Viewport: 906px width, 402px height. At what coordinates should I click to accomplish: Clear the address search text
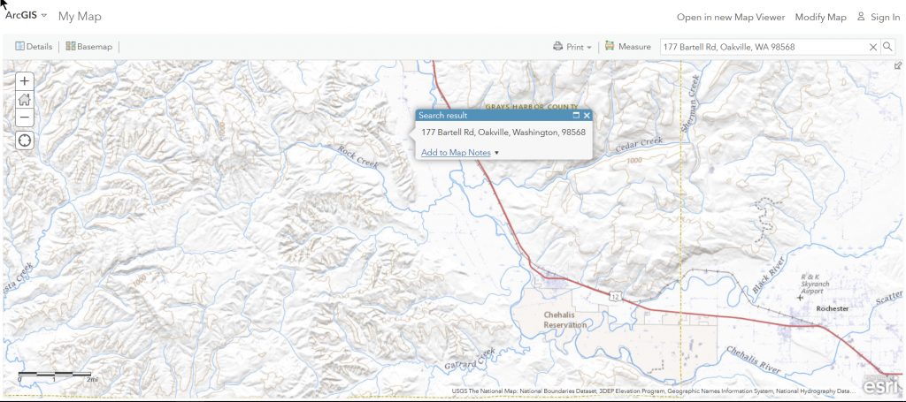click(x=873, y=47)
